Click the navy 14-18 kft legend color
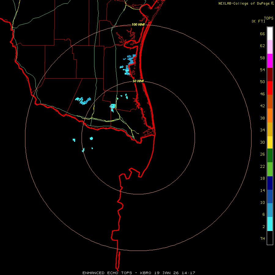Image resolution: width=275 pixels, height=275 pixels. pyautogui.click(x=270, y=183)
